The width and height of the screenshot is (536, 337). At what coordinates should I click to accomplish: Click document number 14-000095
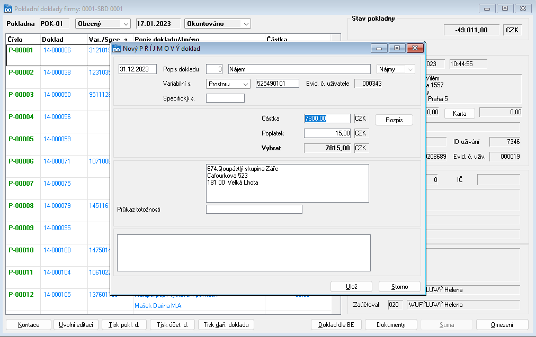(57, 227)
